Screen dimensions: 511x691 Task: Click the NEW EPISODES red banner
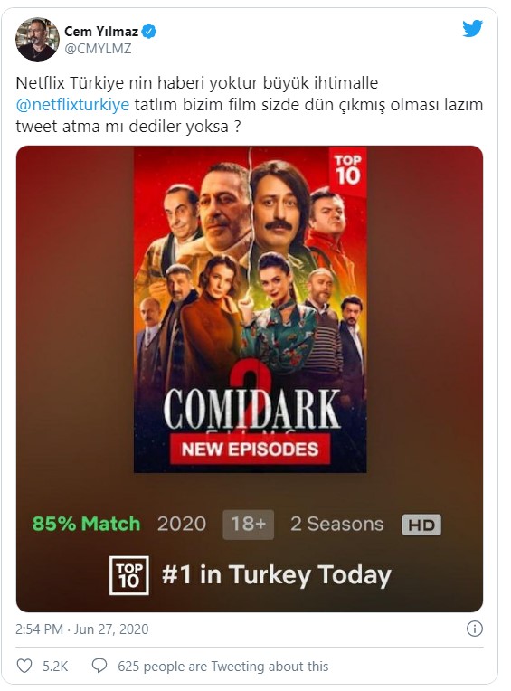click(x=251, y=450)
